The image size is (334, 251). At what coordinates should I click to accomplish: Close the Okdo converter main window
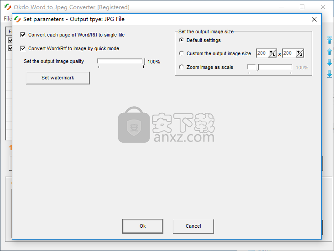[x=323, y=7]
